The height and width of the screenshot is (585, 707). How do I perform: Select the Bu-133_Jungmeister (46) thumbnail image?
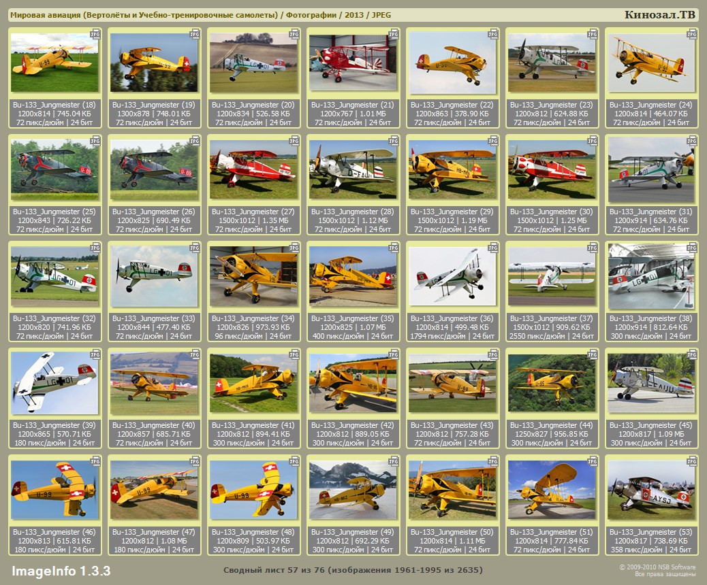54,490
